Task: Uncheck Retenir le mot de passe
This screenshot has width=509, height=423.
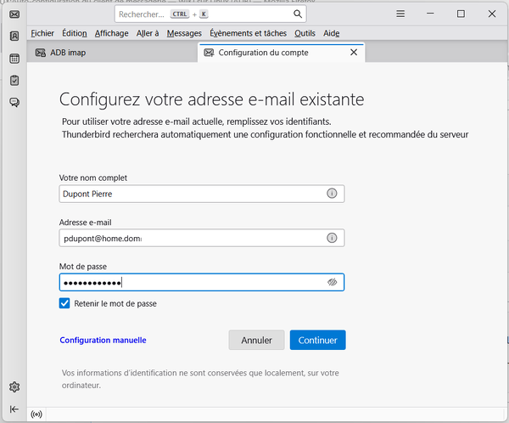Action: pyautogui.click(x=65, y=303)
